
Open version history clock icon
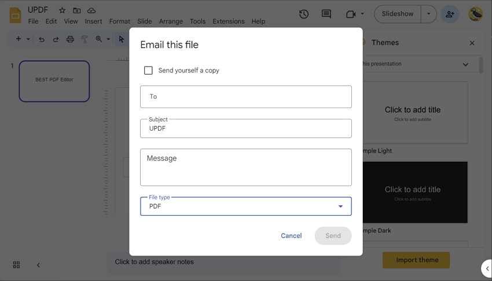click(x=304, y=14)
